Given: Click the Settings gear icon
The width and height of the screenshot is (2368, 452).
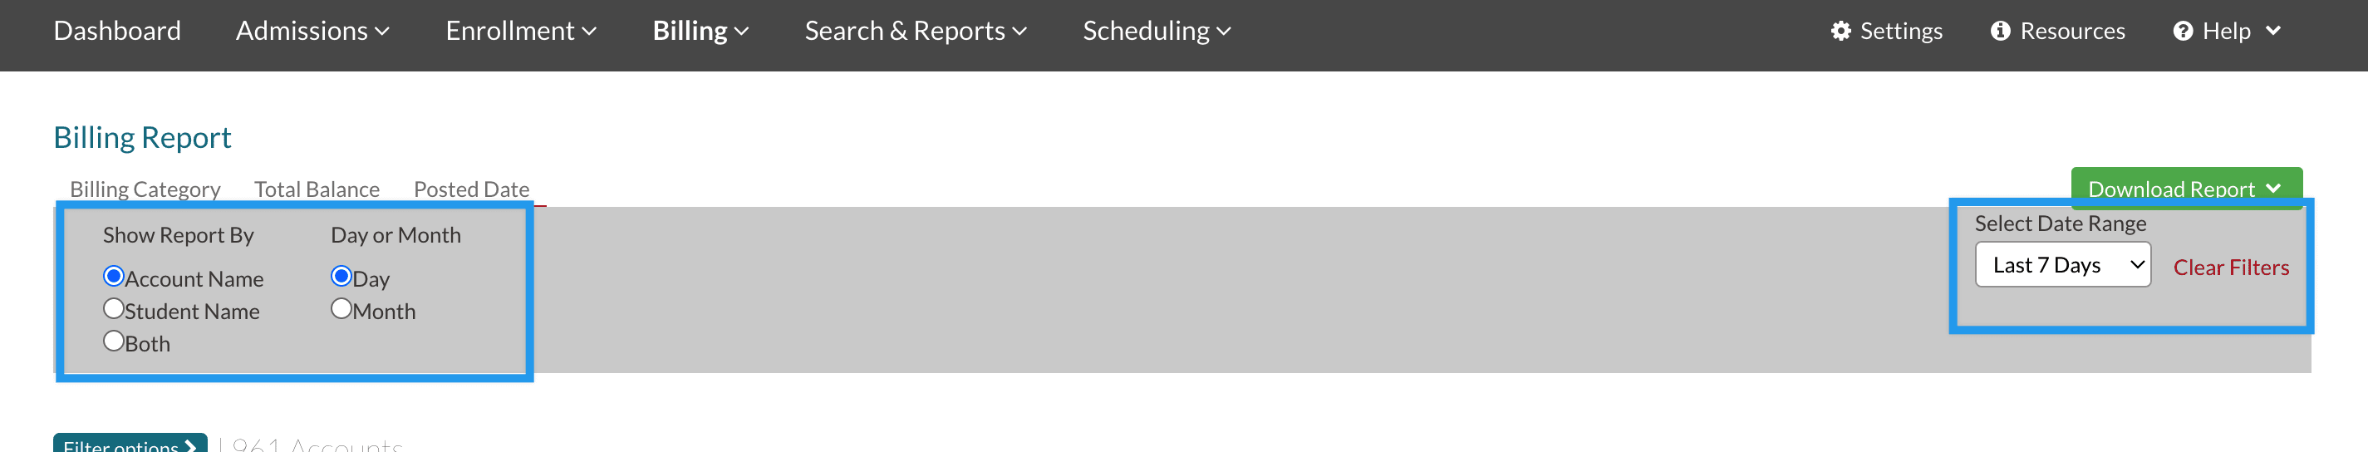Looking at the screenshot, I should 1840,32.
